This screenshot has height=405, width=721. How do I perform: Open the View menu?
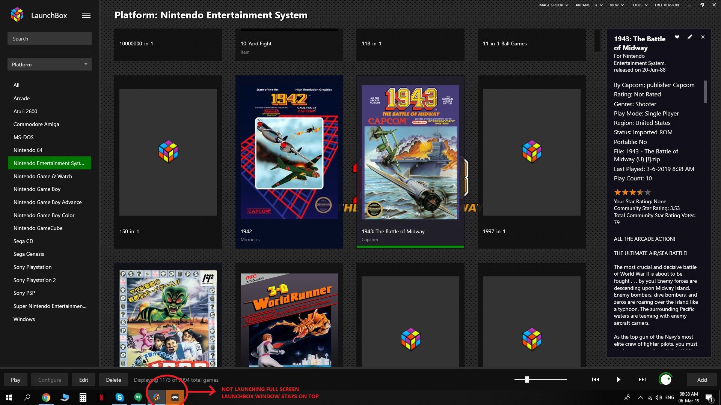tap(617, 5)
